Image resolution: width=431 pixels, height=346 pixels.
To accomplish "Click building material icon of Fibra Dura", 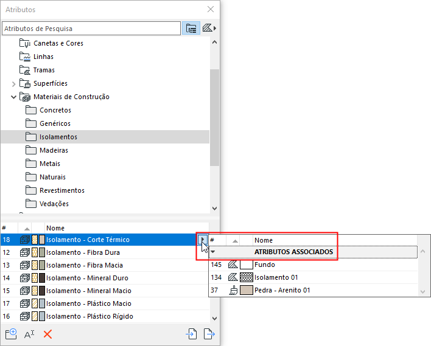I will tap(25, 252).
